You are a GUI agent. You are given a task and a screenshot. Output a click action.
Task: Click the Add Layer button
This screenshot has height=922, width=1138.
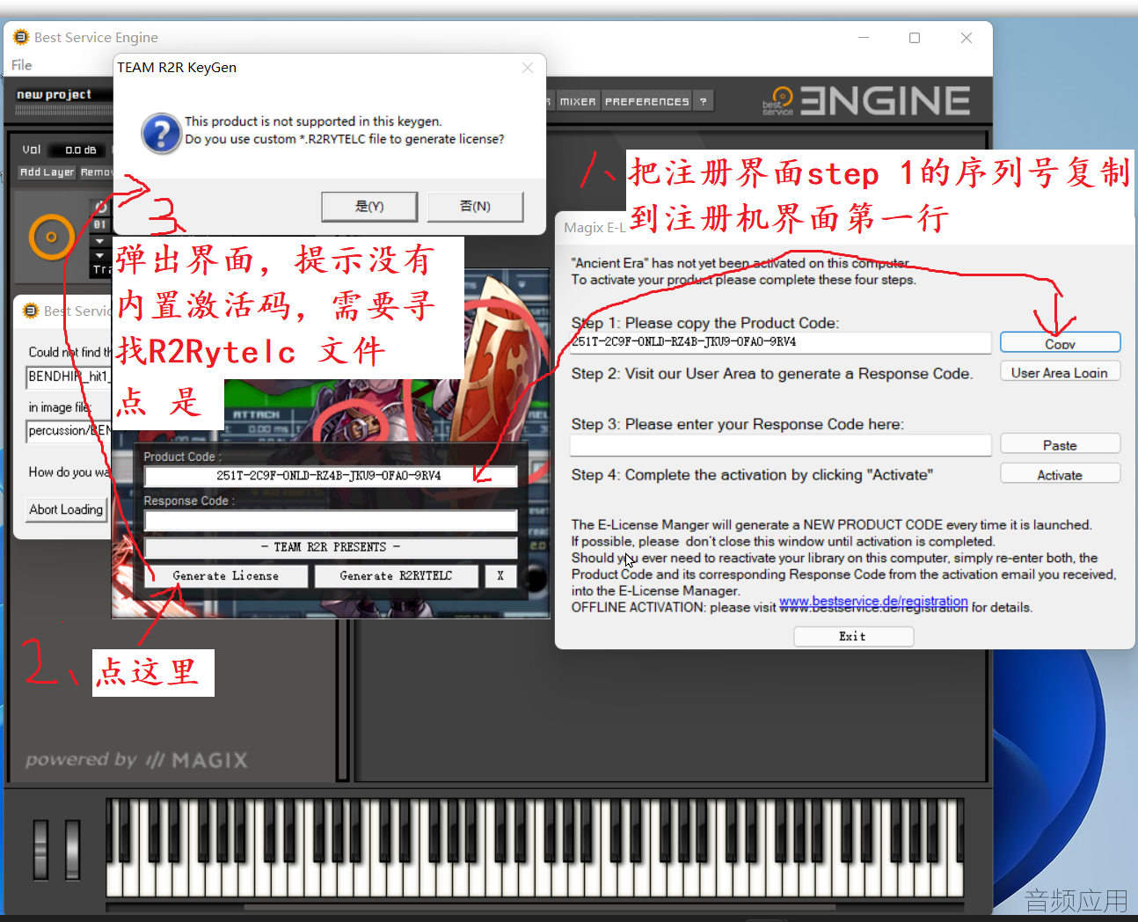point(47,172)
